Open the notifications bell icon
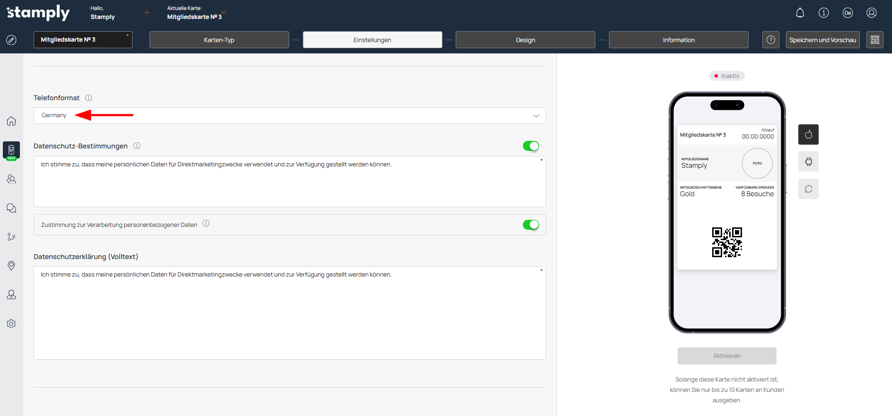892x416 pixels. [x=800, y=13]
